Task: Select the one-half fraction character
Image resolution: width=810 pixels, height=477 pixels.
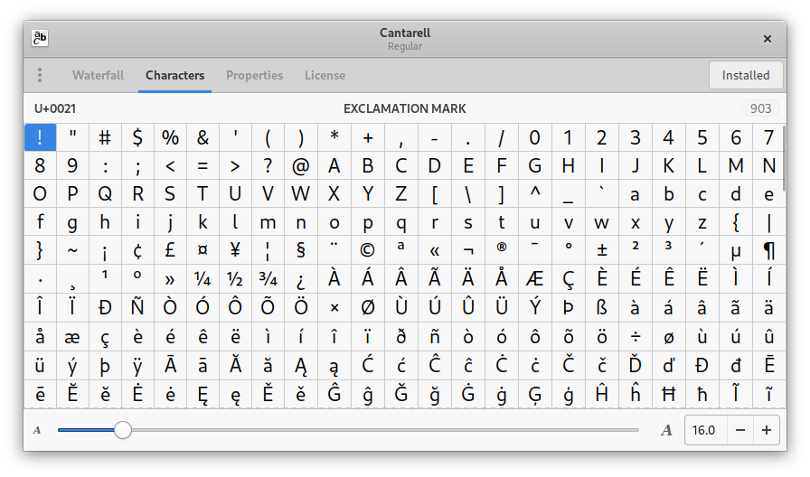Action: tap(235, 278)
